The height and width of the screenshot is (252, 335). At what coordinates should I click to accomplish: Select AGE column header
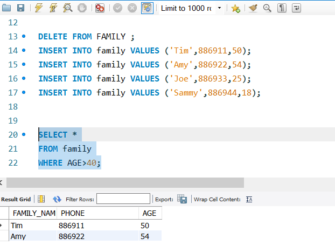[150, 213]
